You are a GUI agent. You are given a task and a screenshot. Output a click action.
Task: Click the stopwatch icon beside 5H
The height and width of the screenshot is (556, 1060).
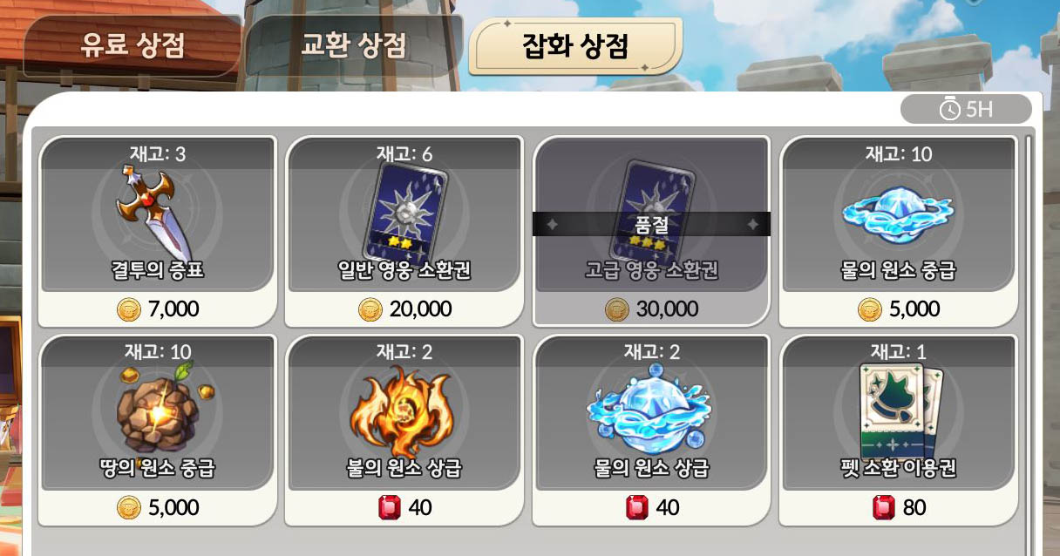click(x=949, y=109)
